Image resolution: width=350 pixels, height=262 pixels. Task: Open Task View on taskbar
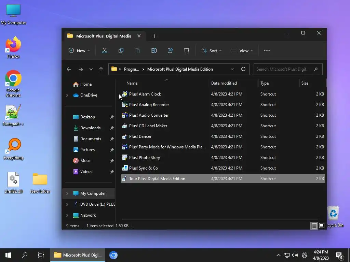pyautogui.click(x=41, y=255)
